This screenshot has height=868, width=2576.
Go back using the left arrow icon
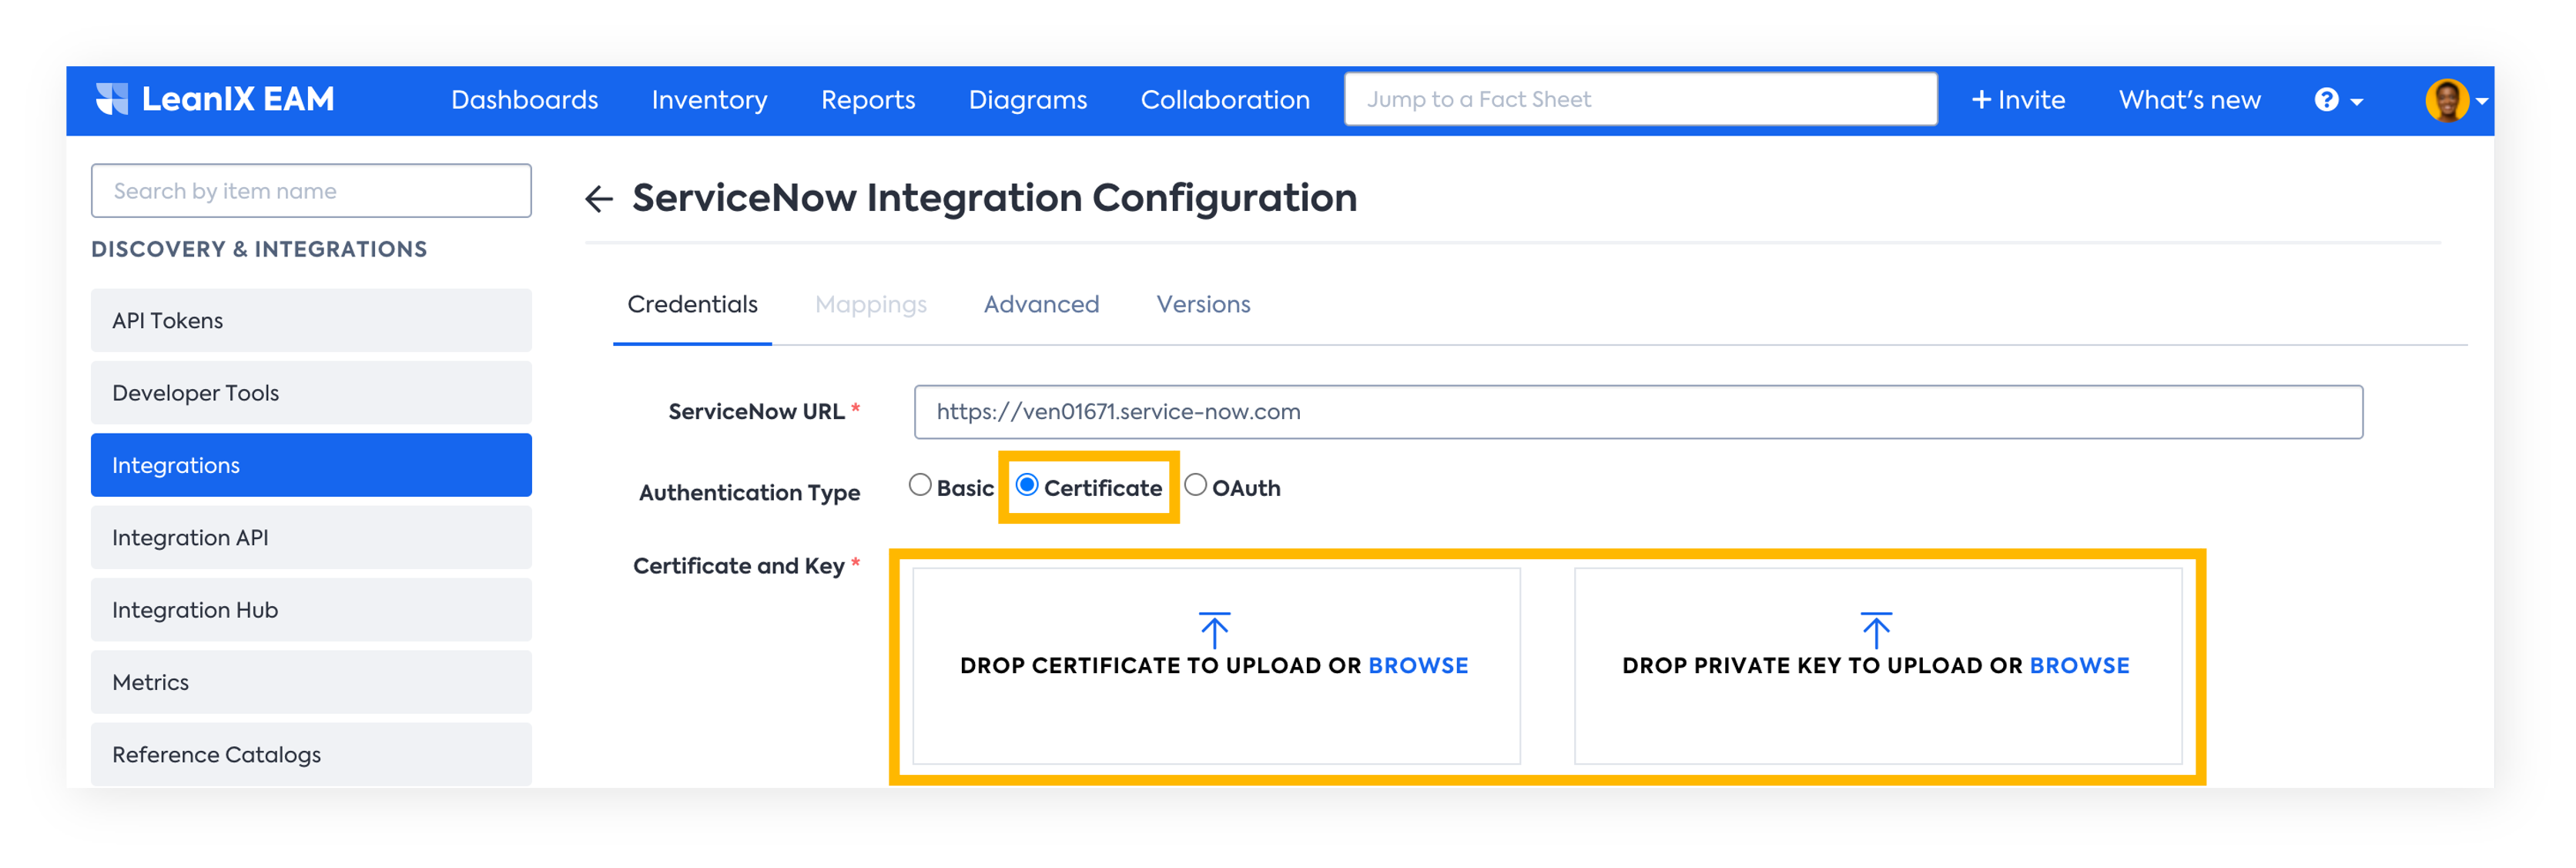pyautogui.click(x=599, y=198)
